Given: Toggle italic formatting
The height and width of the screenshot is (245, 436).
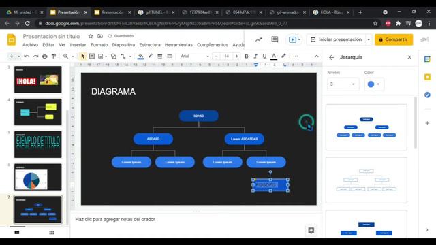Looking at the screenshot, I should pyautogui.click(x=255, y=56).
